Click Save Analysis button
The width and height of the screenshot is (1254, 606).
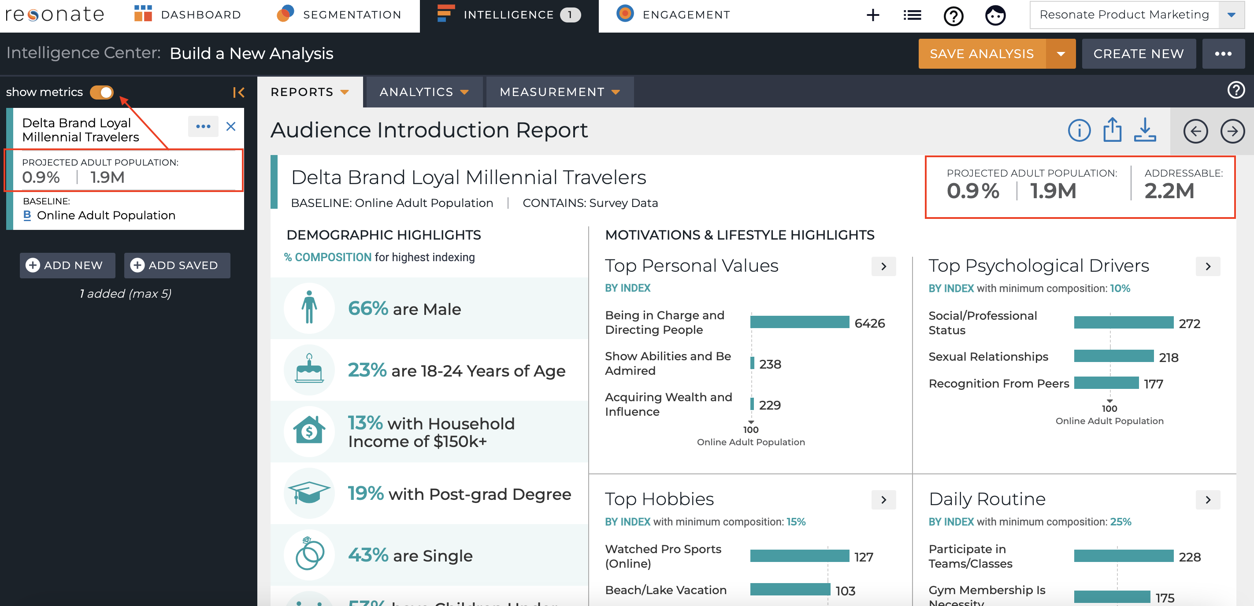click(x=981, y=54)
